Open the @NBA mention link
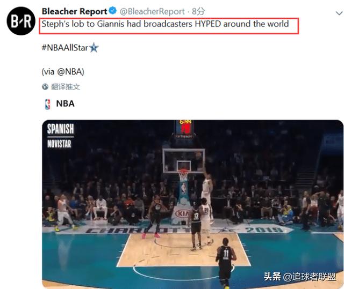The height and width of the screenshot is (289, 344). [69, 71]
